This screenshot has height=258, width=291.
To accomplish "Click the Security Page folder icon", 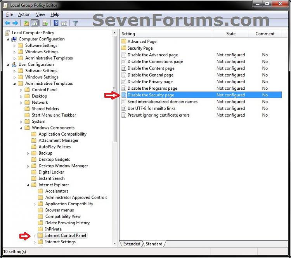I will tap(124, 48).
